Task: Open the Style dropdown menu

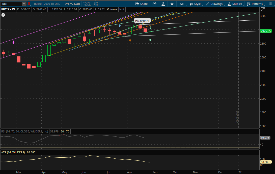Action: point(195,4)
